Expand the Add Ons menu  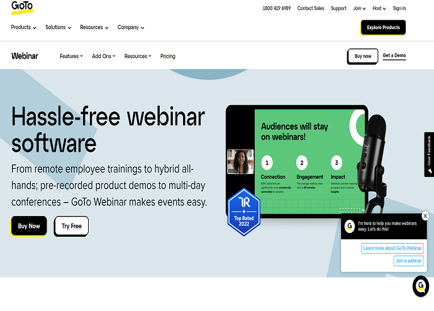point(104,56)
